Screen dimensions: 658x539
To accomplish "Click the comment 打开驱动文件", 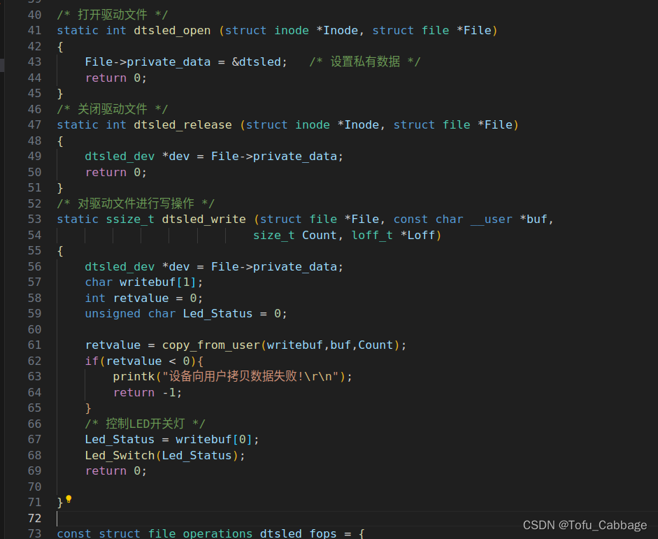I will click(113, 15).
